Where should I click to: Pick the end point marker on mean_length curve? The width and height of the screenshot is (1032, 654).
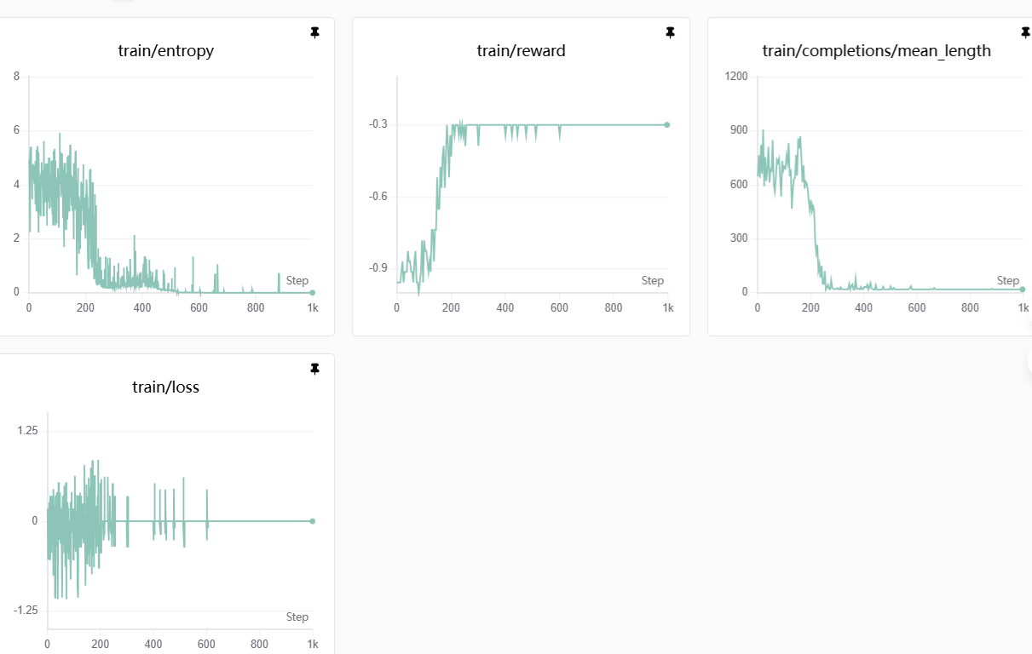[x=1023, y=290]
